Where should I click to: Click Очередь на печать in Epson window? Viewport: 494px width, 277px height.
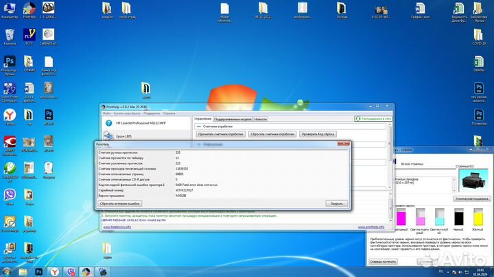coord(383,261)
